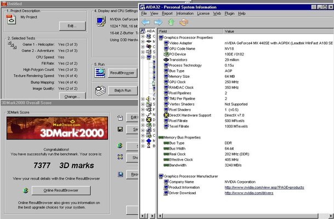Click the blue diamond icon in AIDA32 tree
The height and width of the screenshot is (219, 334).
149,141
